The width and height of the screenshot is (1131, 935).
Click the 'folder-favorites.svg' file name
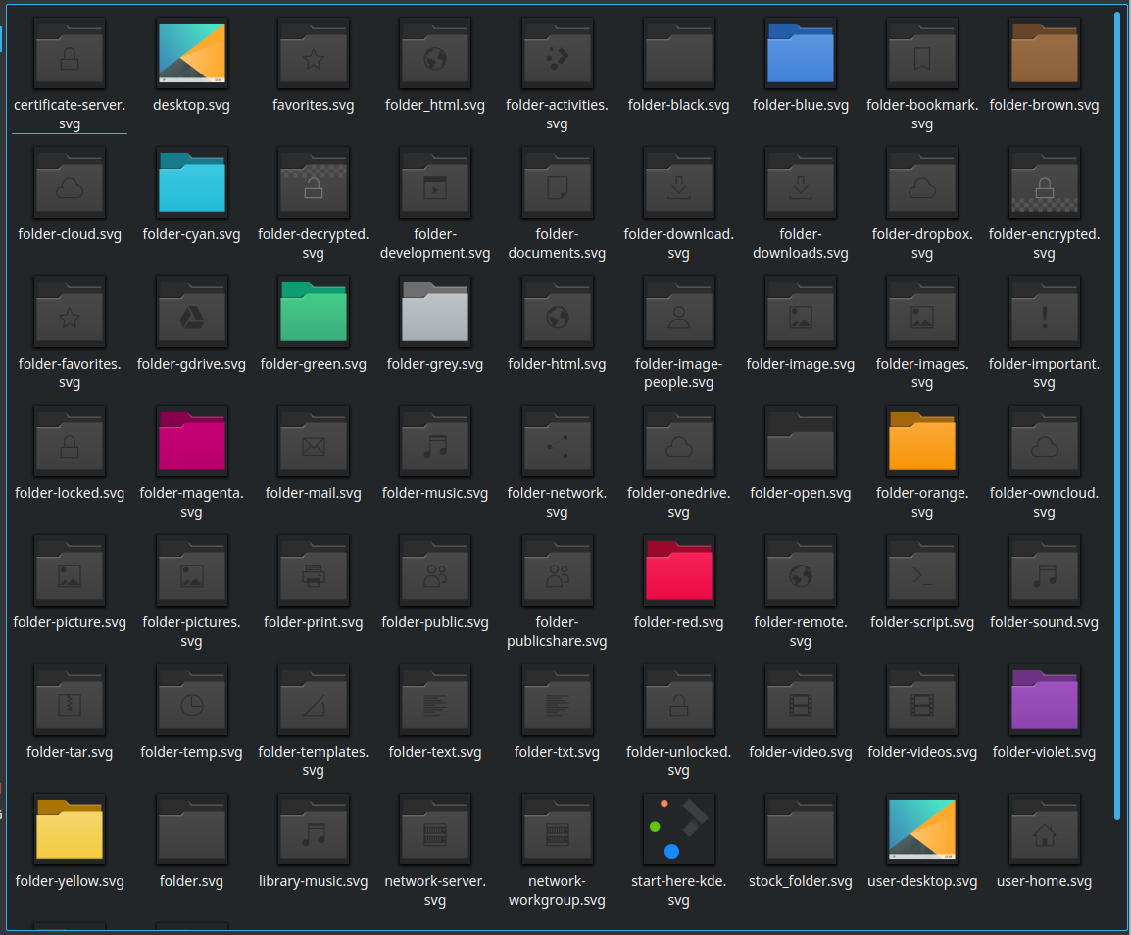coord(70,373)
